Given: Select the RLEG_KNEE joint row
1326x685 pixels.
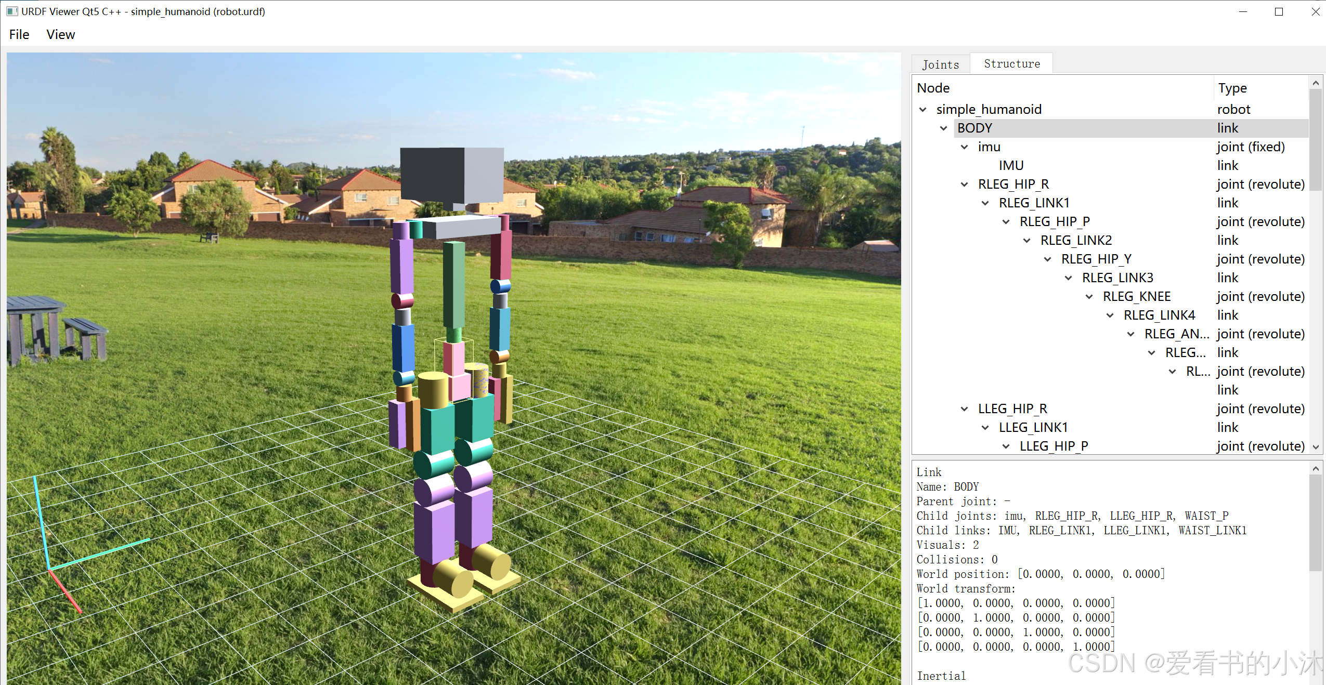Looking at the screenshot, I should 1111,297.
